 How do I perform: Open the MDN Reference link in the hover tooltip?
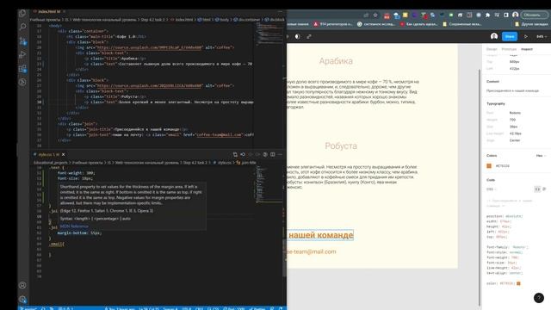point(74,226)
